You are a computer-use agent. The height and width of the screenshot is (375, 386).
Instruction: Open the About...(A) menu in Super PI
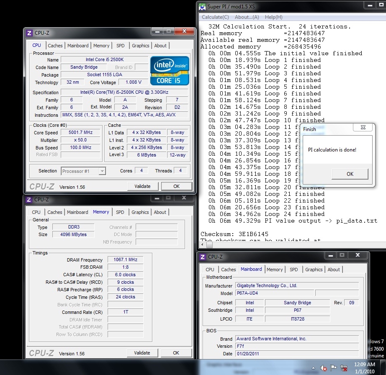click(x=247, y=17)
